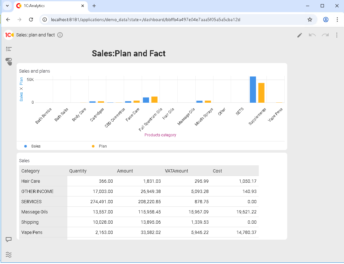Click the Amount column header
This screenshot has height=264, width=344.
(x=125, y=171)
